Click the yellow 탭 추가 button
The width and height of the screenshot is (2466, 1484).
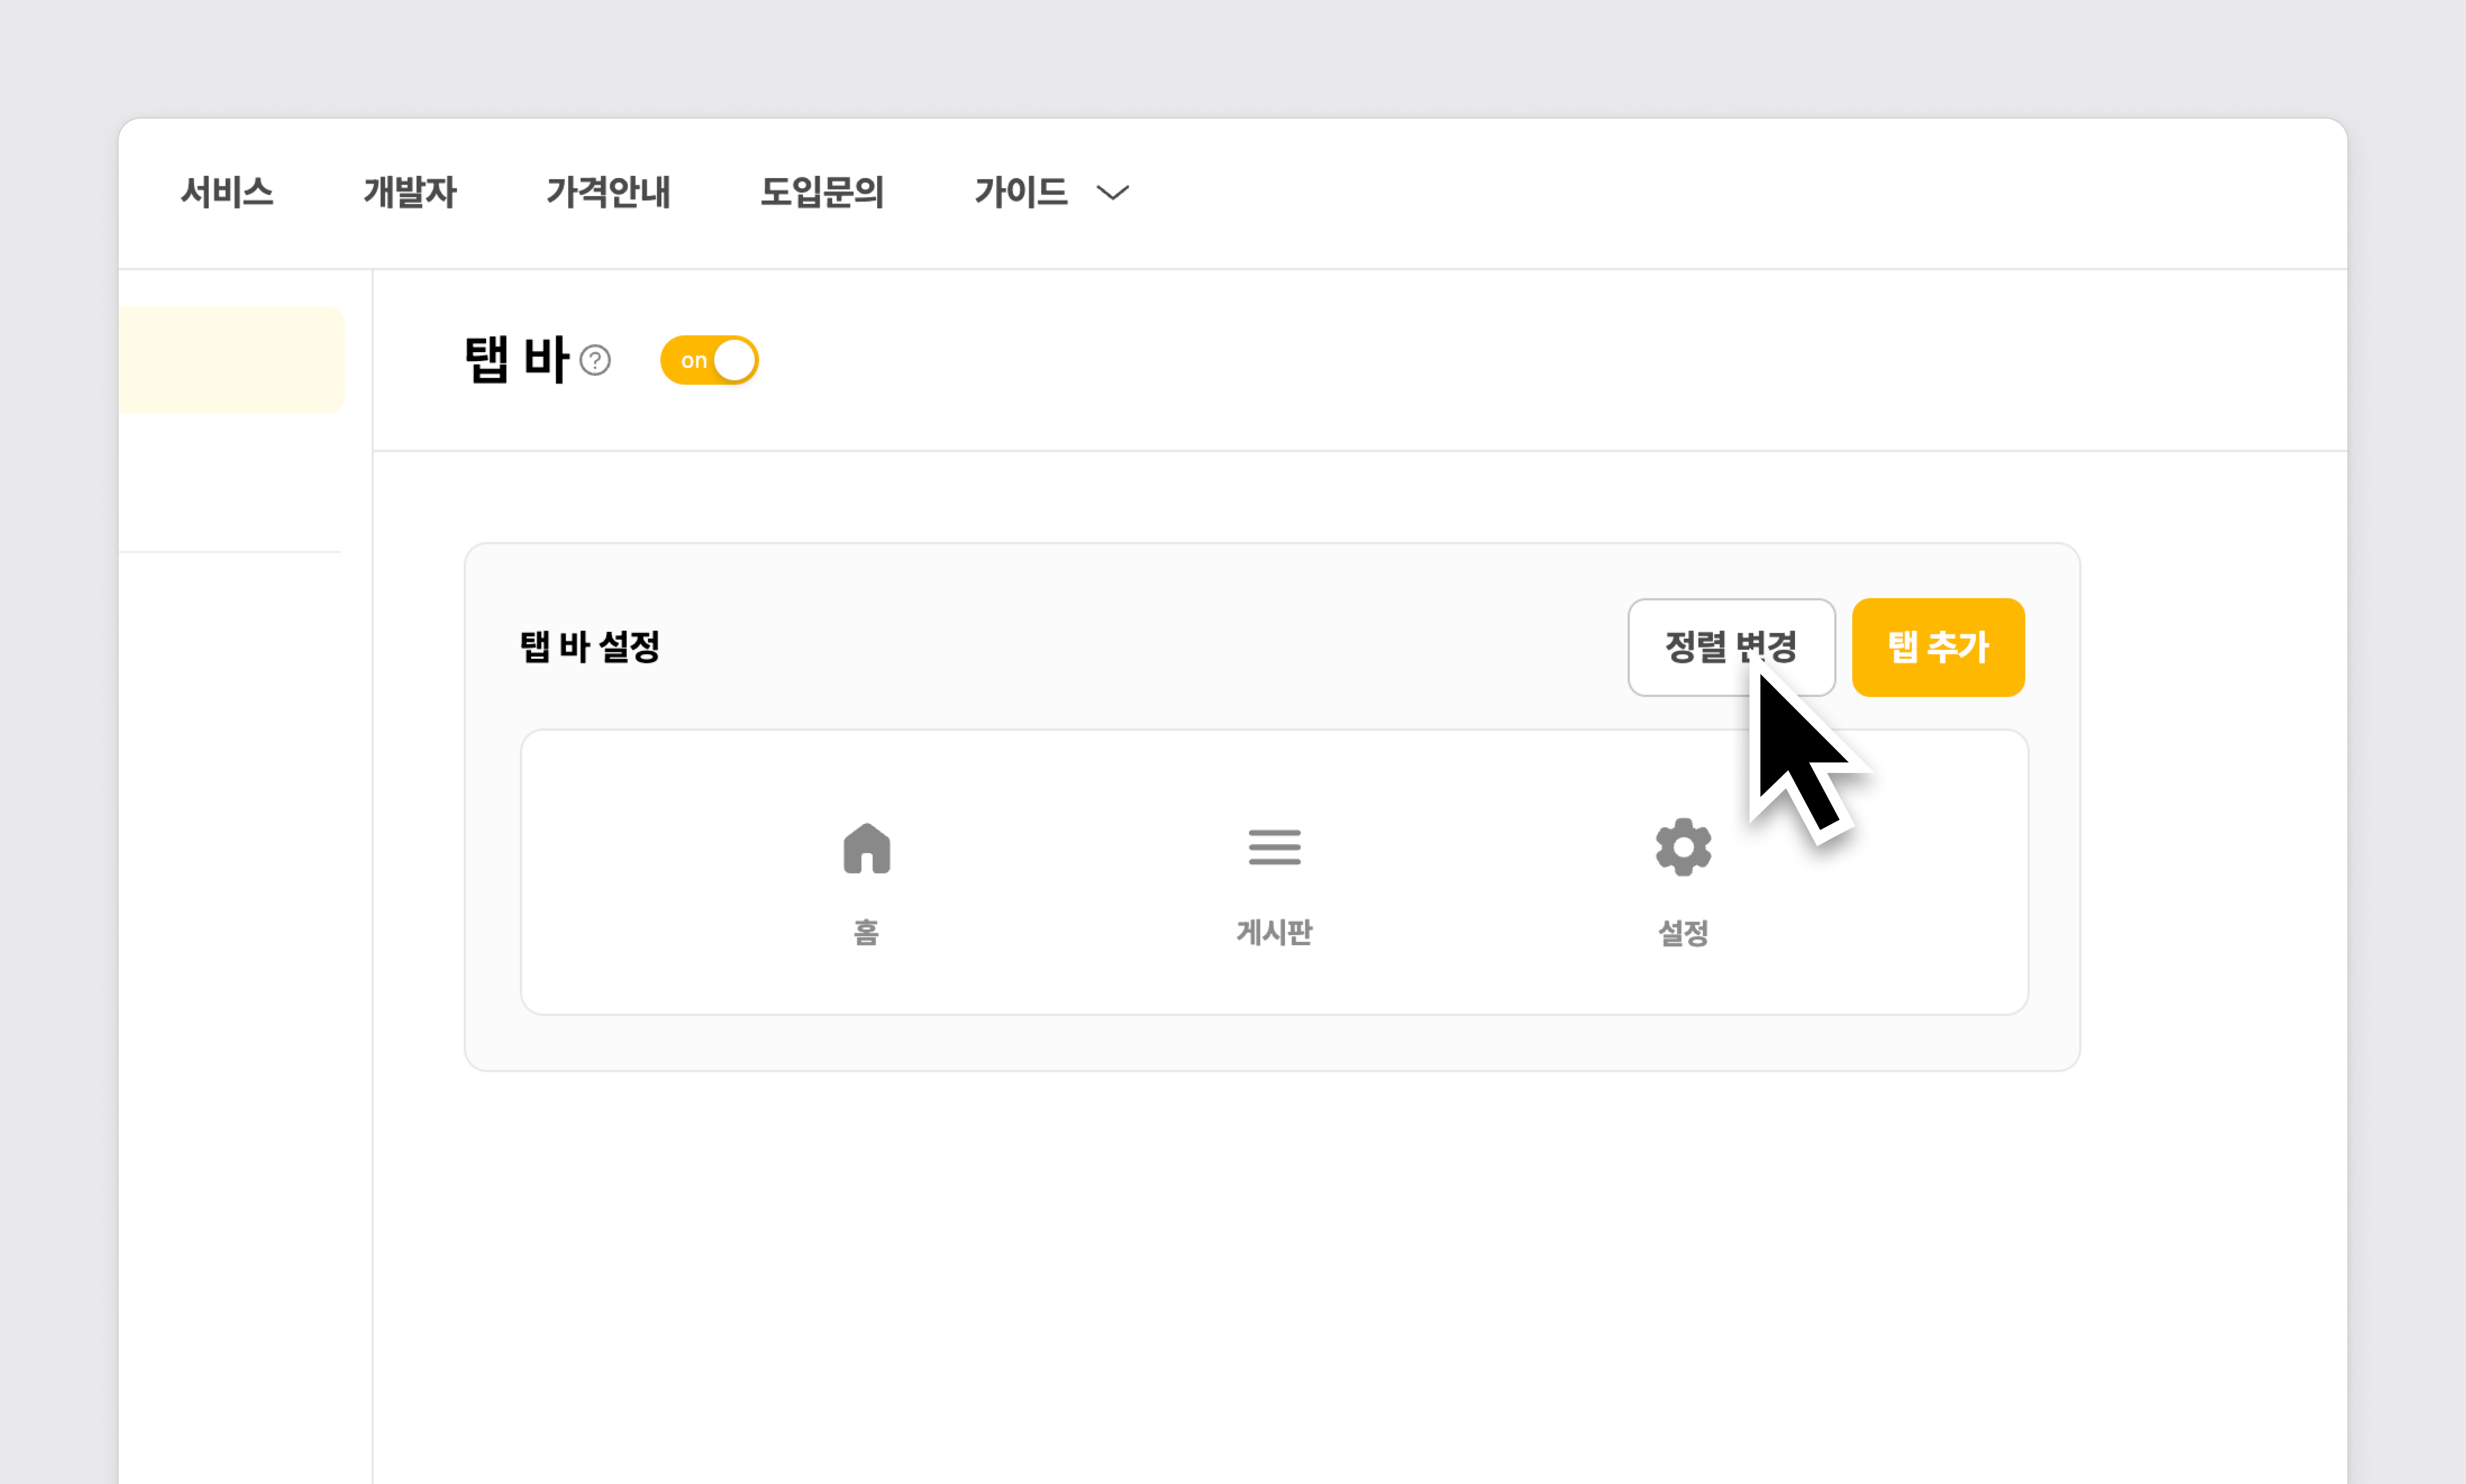[x=1937, y=647]
